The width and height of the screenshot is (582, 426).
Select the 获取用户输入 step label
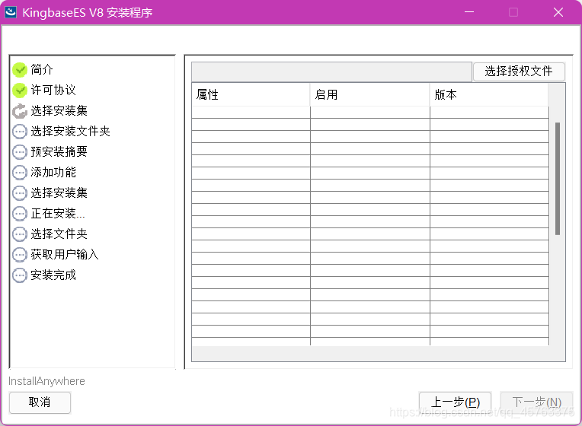[65, 255]
